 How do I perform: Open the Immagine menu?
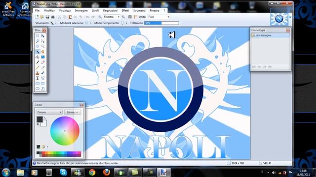pos(81,10)
